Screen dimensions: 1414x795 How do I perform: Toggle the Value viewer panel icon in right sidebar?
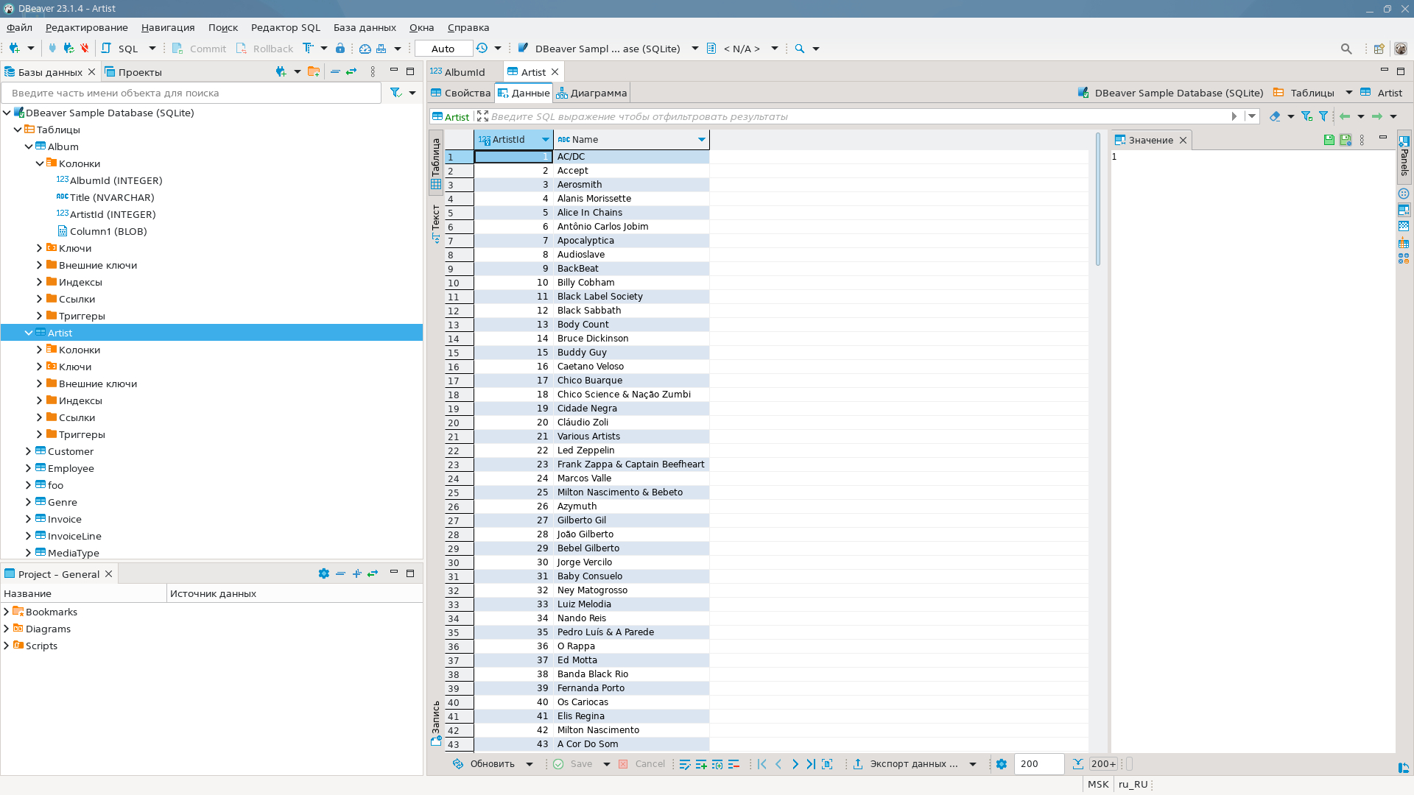(1404, 210)
